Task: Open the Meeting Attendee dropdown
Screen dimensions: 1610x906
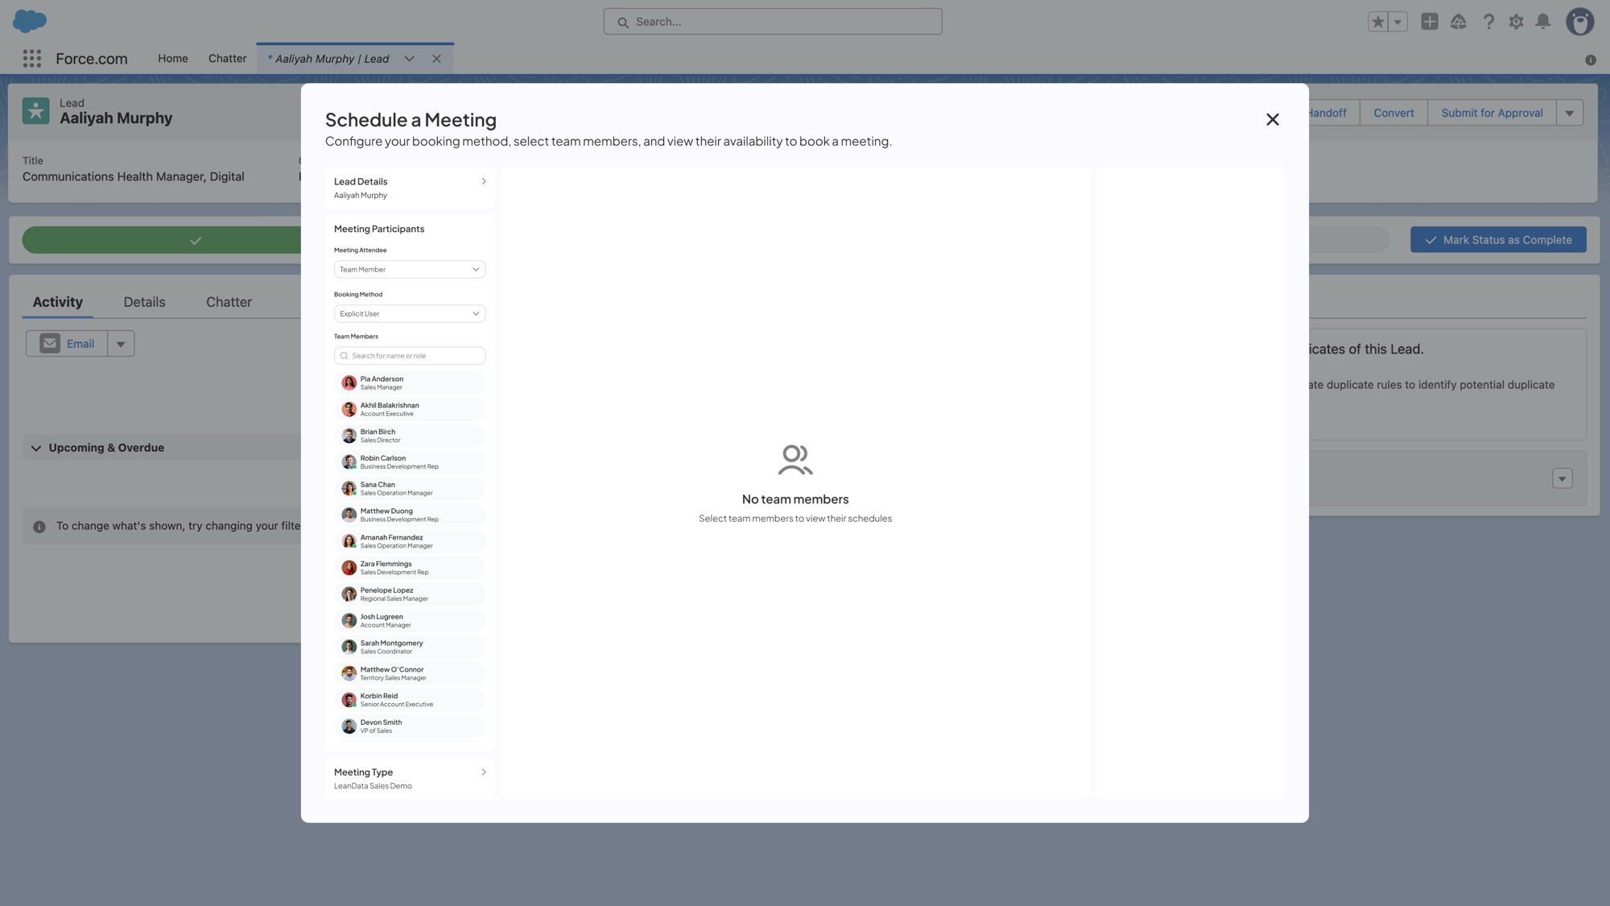Action: tap(410, 269)
